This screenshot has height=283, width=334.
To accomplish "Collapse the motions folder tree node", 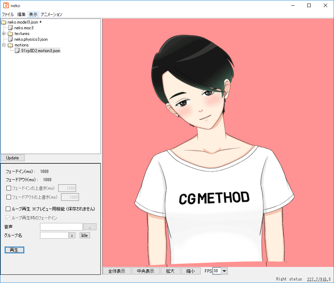I will point(4,45).
